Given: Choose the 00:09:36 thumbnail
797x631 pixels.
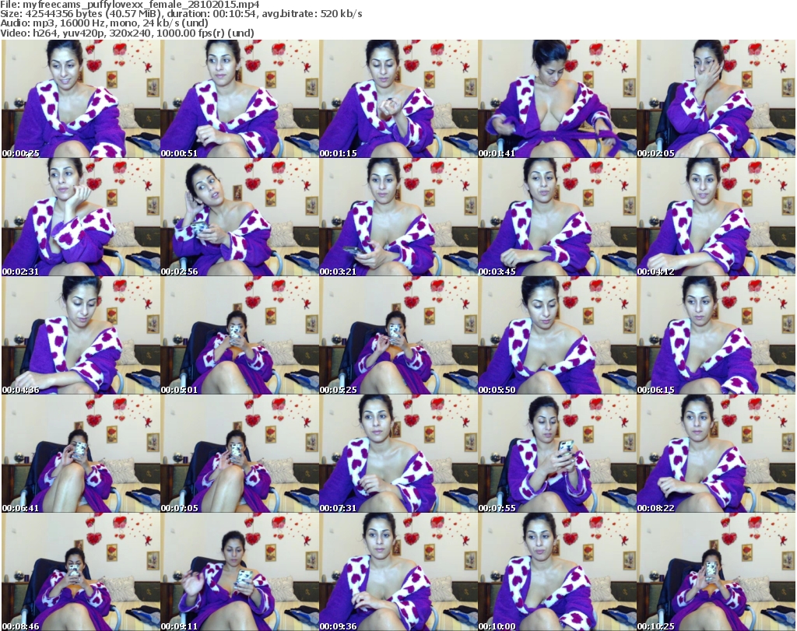Looking at the screenshot, I should (398, 572).
